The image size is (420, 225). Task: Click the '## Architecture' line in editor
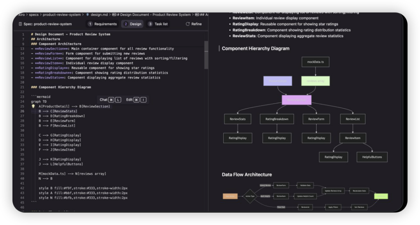46,39
